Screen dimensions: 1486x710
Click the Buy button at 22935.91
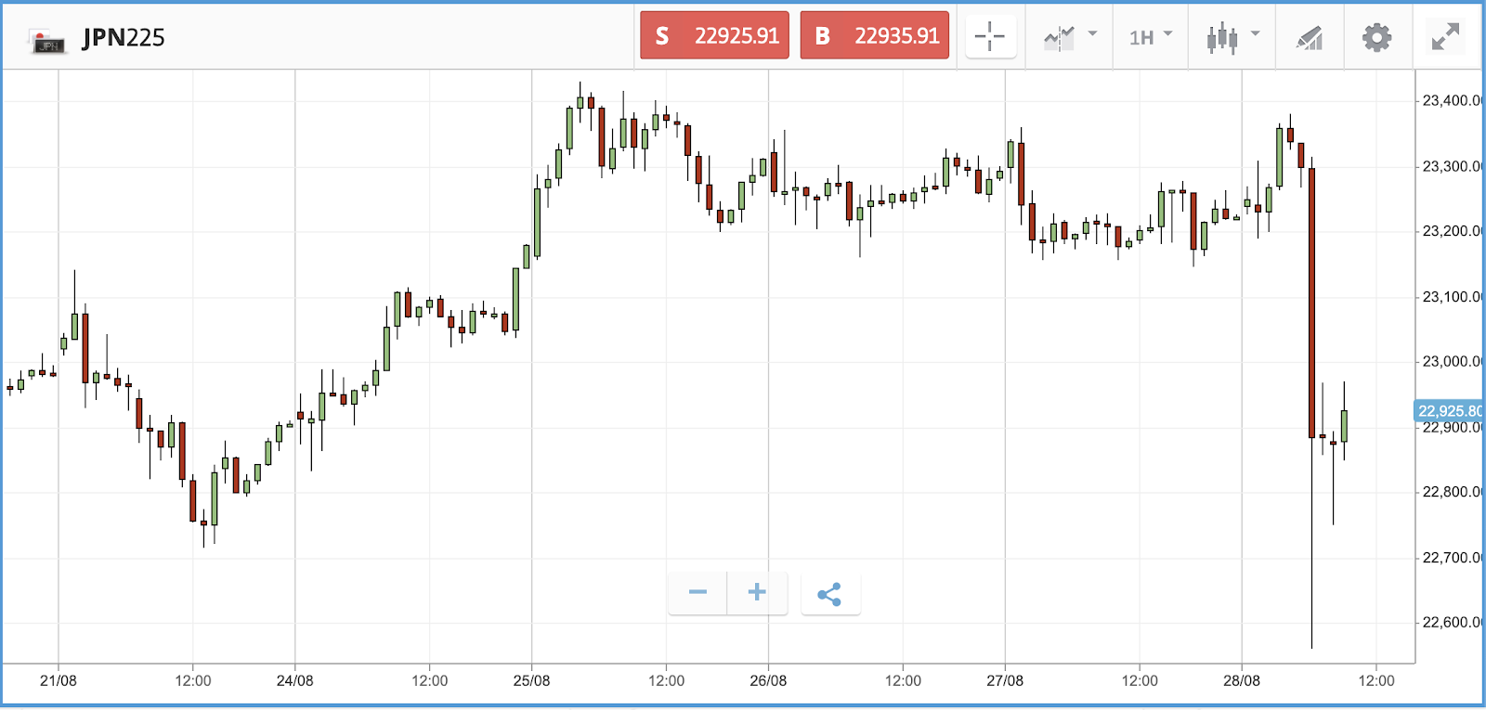(x=875, y=35)
